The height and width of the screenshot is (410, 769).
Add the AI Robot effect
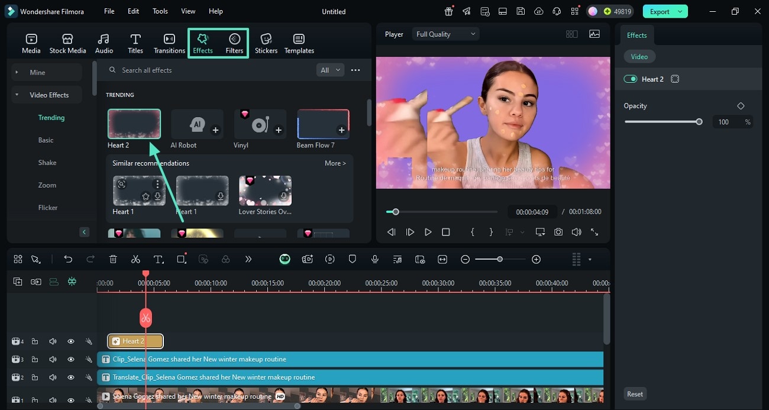pyautogui.click(x=215, y=130)
